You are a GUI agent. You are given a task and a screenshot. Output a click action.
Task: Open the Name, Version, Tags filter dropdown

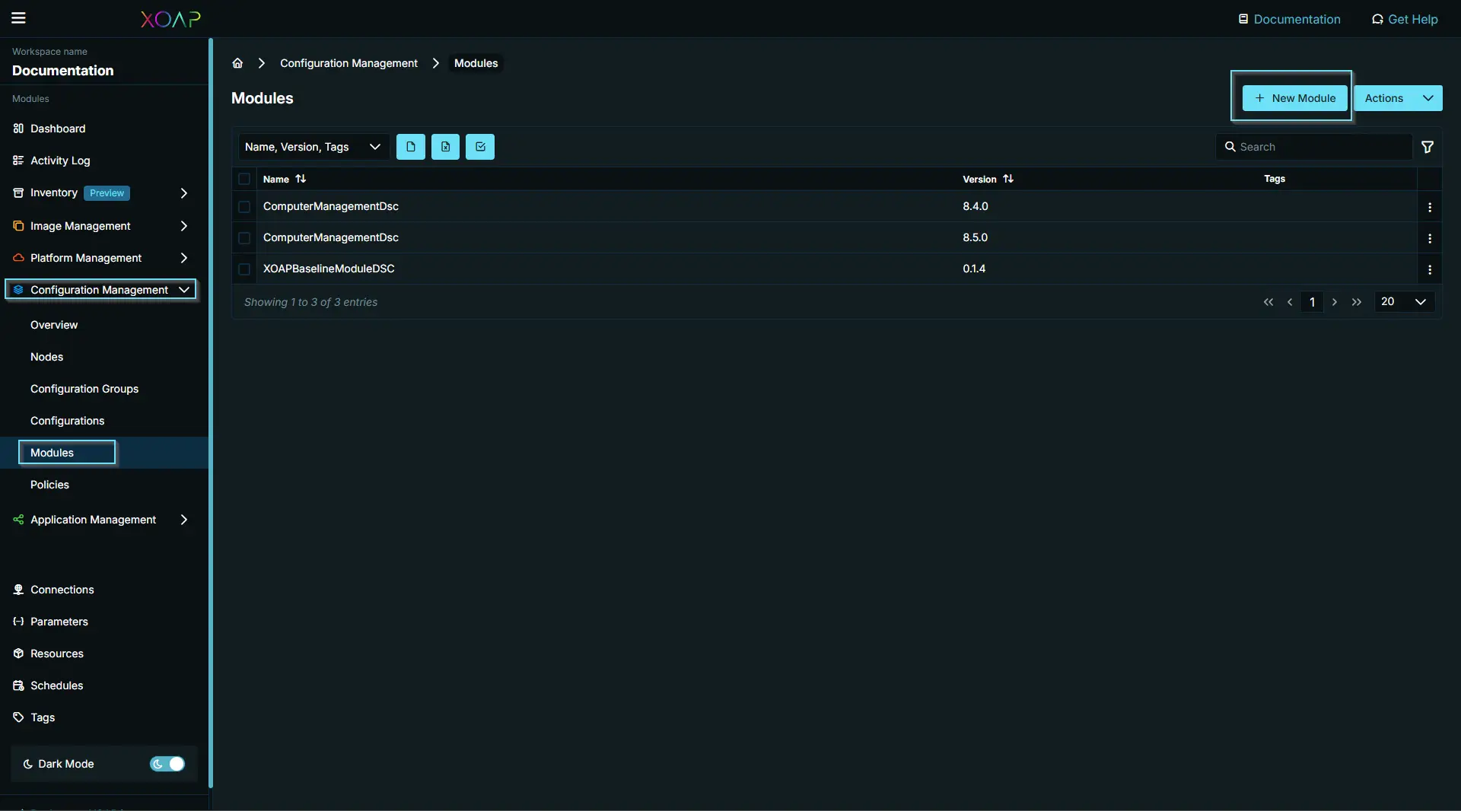[x=313, y=147]
